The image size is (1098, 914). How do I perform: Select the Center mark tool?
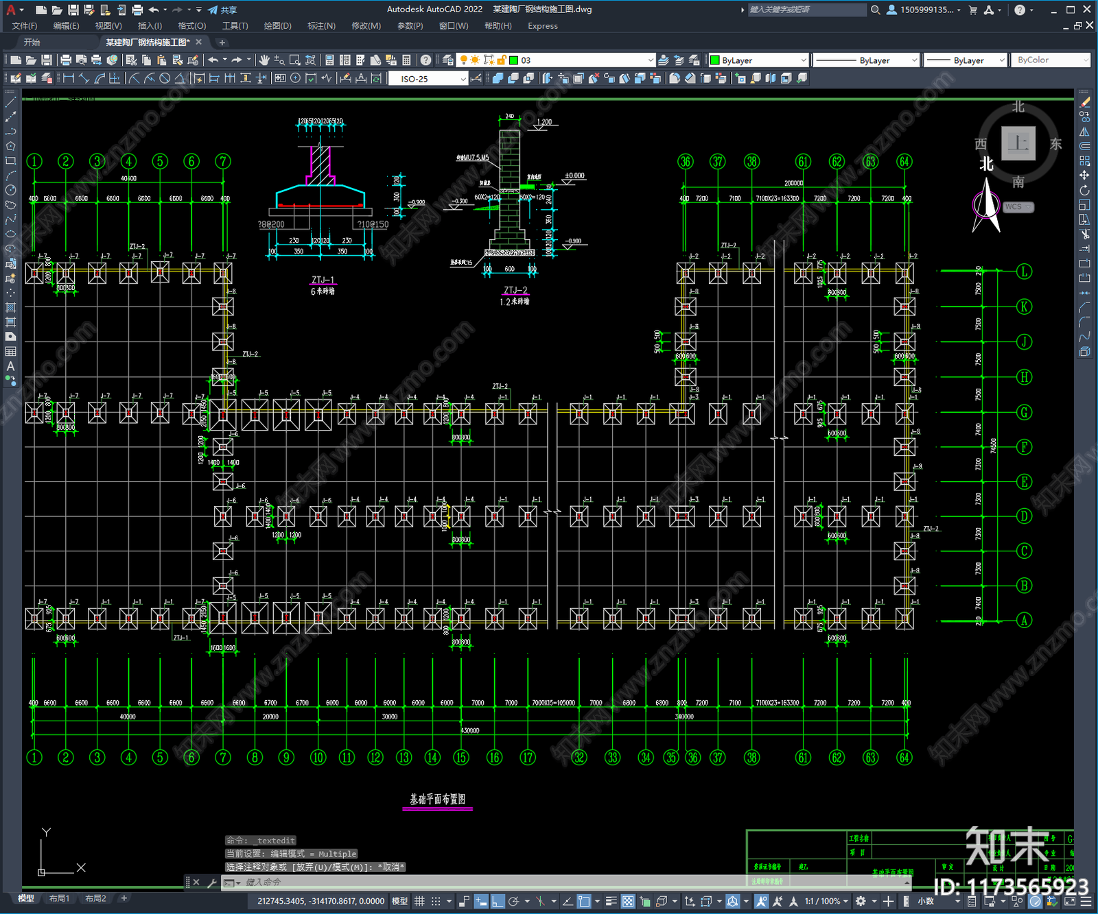(295, 78)
